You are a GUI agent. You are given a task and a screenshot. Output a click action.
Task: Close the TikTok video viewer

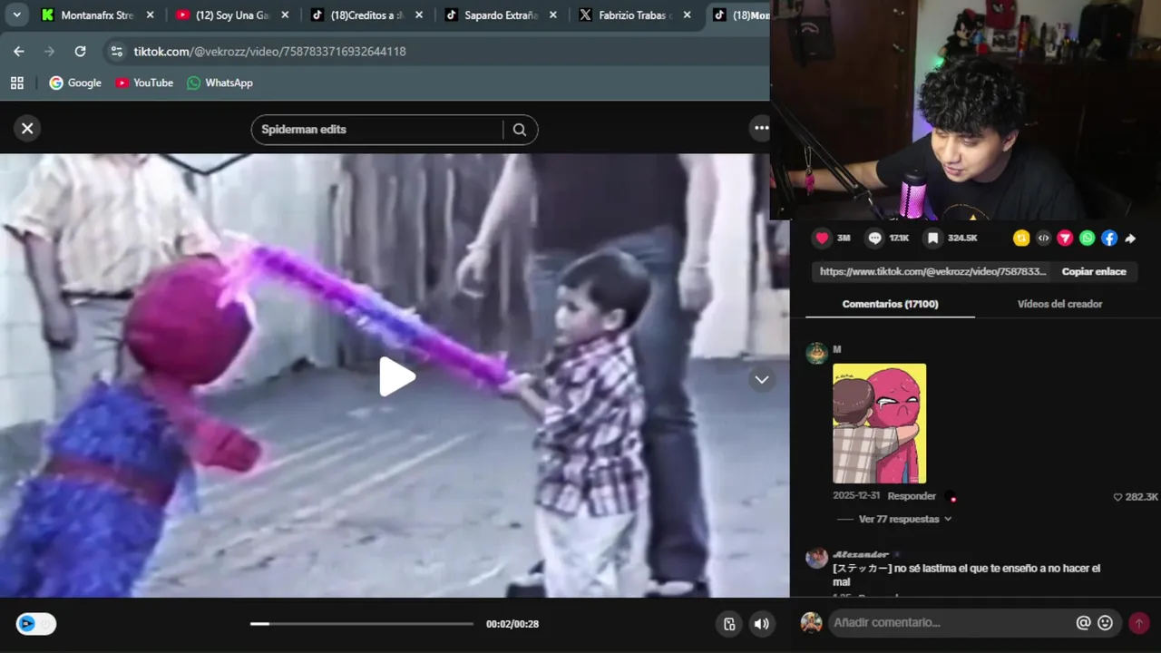click(x=27, y=129)
